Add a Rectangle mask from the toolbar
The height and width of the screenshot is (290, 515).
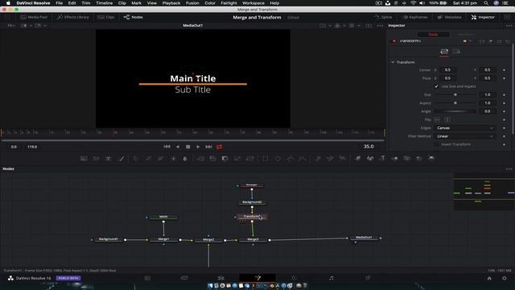click(x=266, y=159)
